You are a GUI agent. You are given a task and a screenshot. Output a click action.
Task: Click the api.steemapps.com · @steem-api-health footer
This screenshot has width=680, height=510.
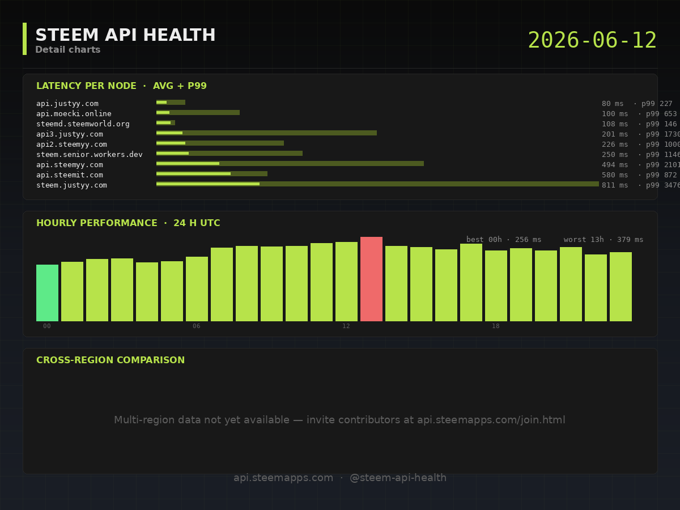tap(340, 478)
